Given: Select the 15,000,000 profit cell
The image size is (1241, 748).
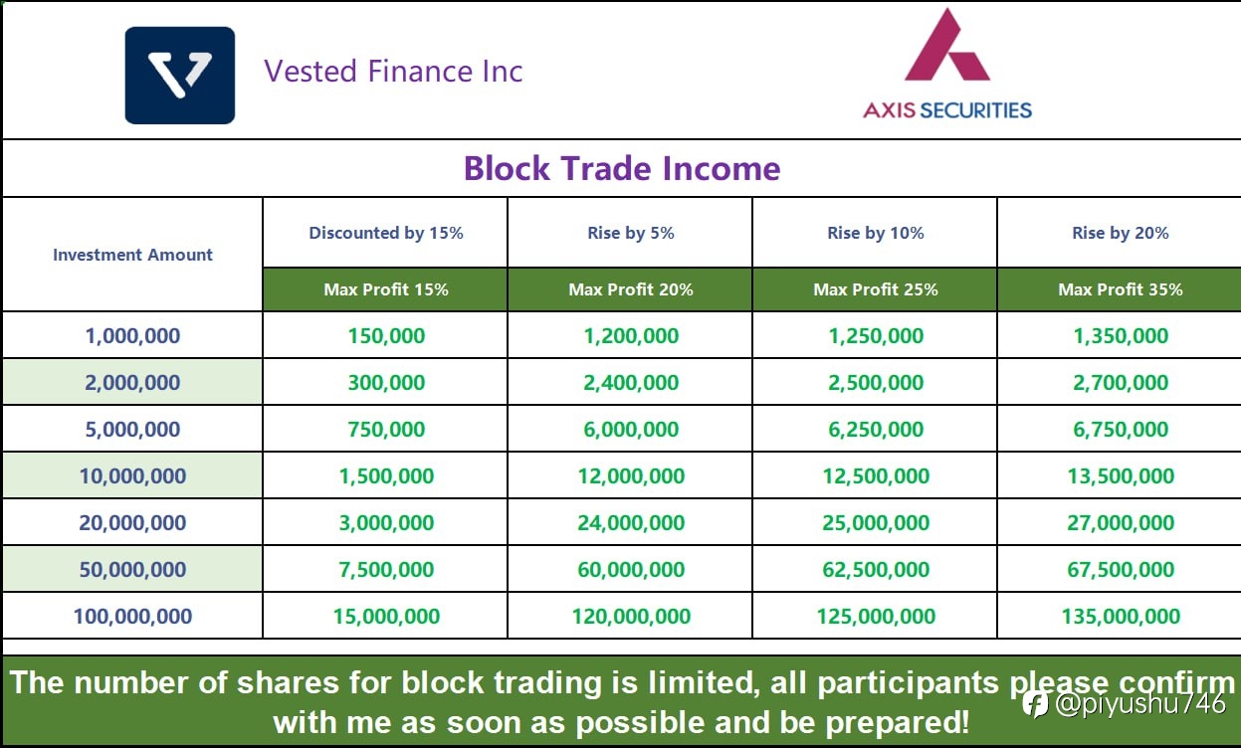Looking at the screenshot, I should tap(386, 617).
